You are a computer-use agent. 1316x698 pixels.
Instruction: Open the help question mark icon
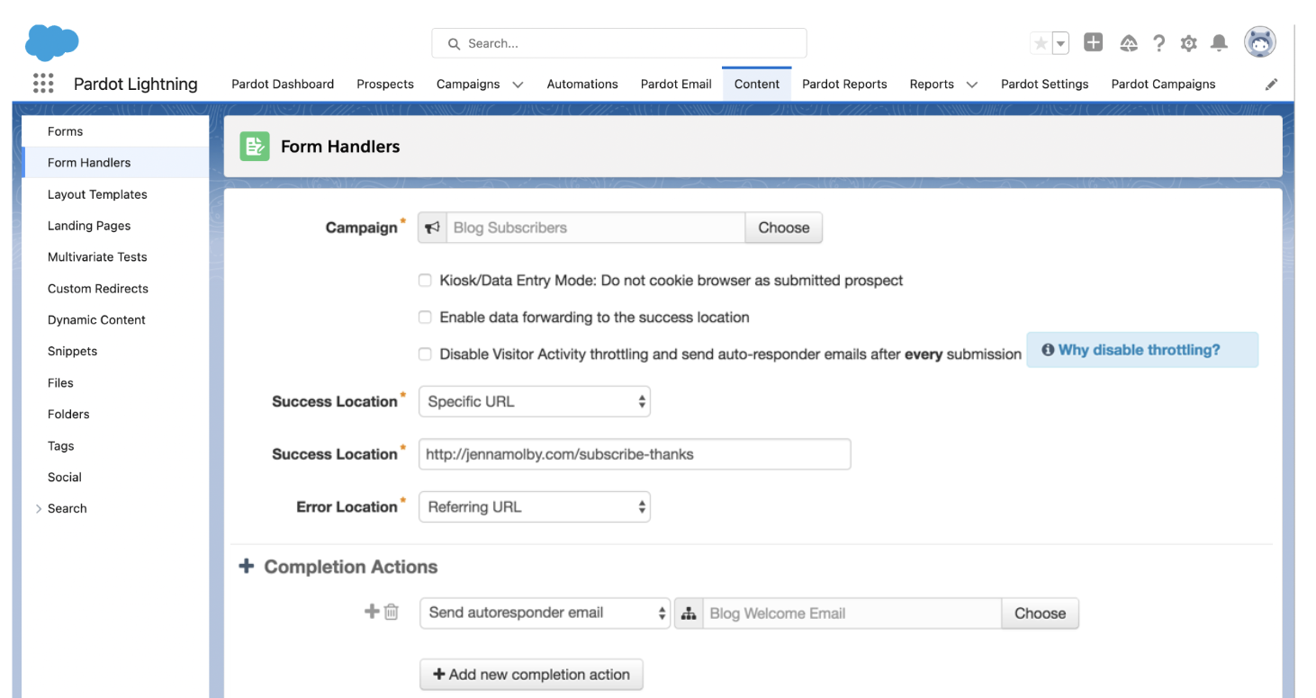pyautogui.click(x=1159, y=43)
